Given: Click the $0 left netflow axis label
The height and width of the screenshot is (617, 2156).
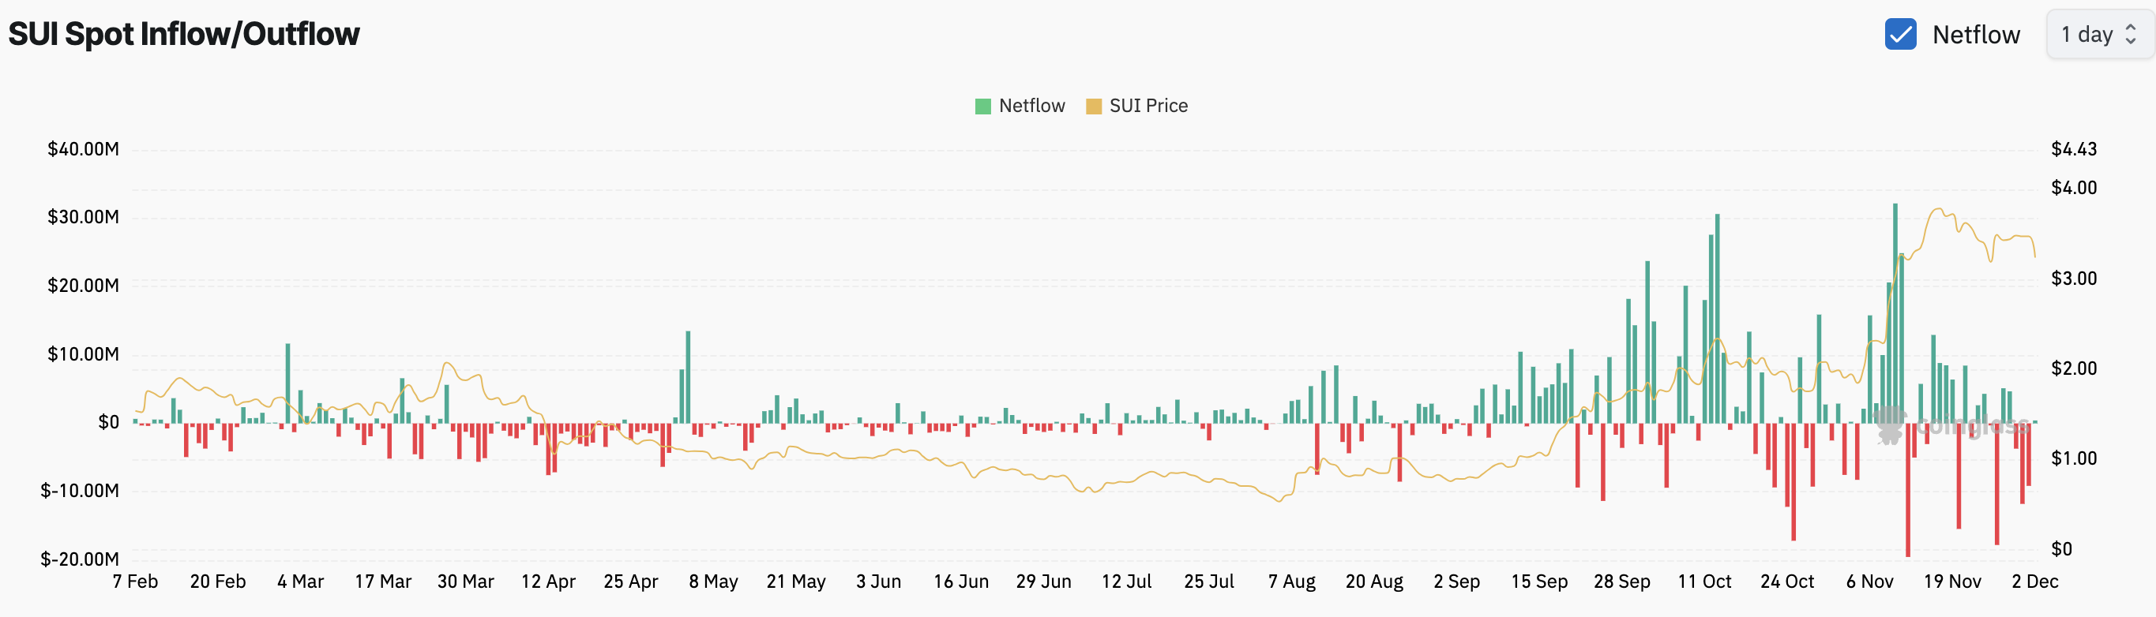Looking at the screenshot, I should pyautogui.click(x=109, y=422).
